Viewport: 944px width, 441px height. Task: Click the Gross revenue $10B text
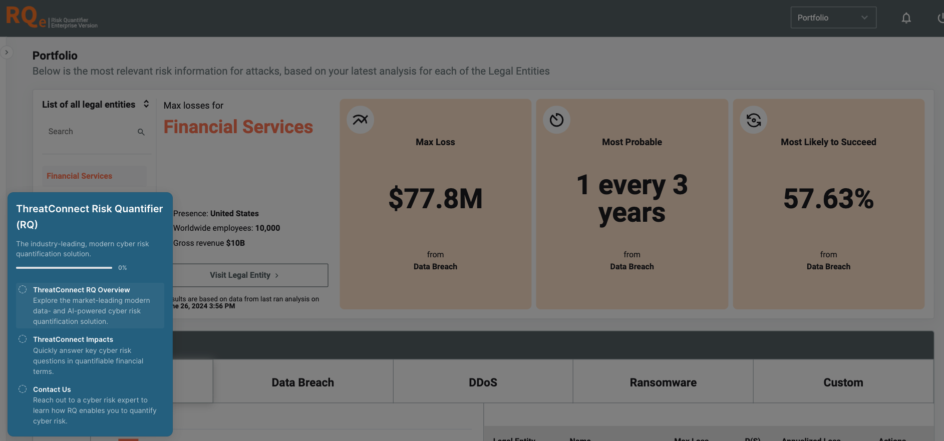[x=209, y=243]
